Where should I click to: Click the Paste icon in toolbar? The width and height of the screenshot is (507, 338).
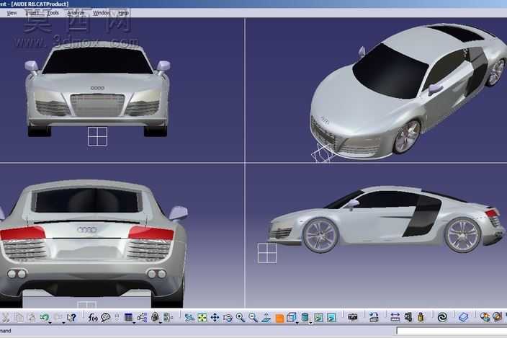coord(32,318)
